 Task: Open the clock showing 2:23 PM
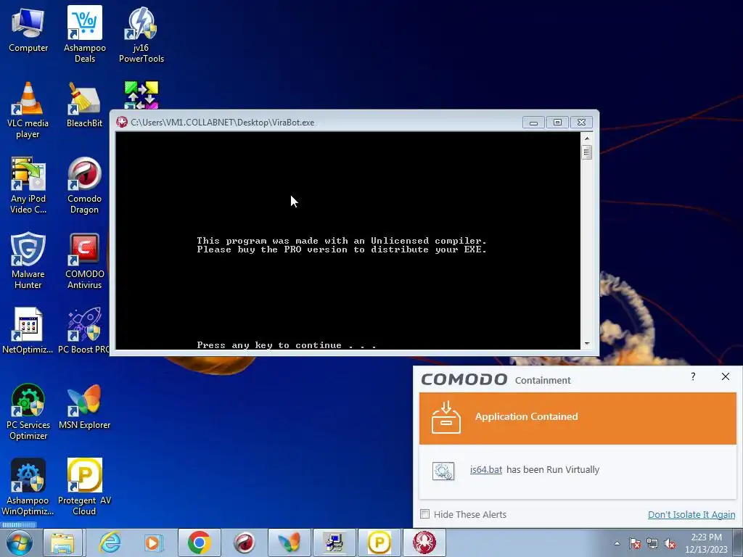706,543
